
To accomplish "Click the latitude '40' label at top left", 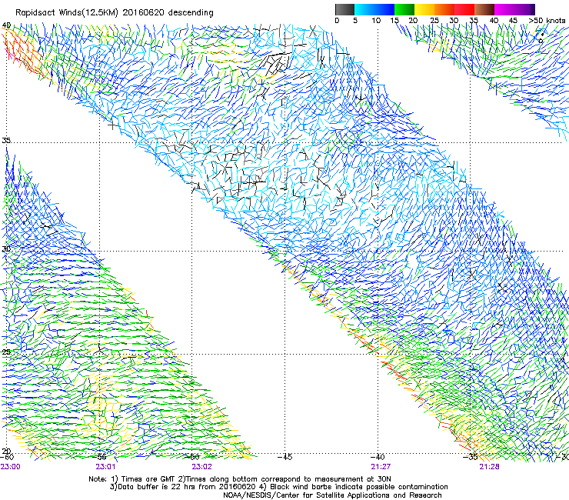I will tap(6, 25).
